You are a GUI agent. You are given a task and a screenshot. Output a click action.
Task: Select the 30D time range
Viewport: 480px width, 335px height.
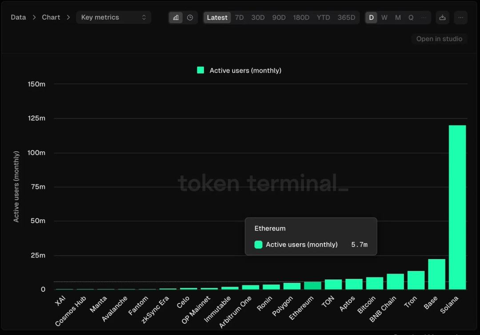point(258,17)
